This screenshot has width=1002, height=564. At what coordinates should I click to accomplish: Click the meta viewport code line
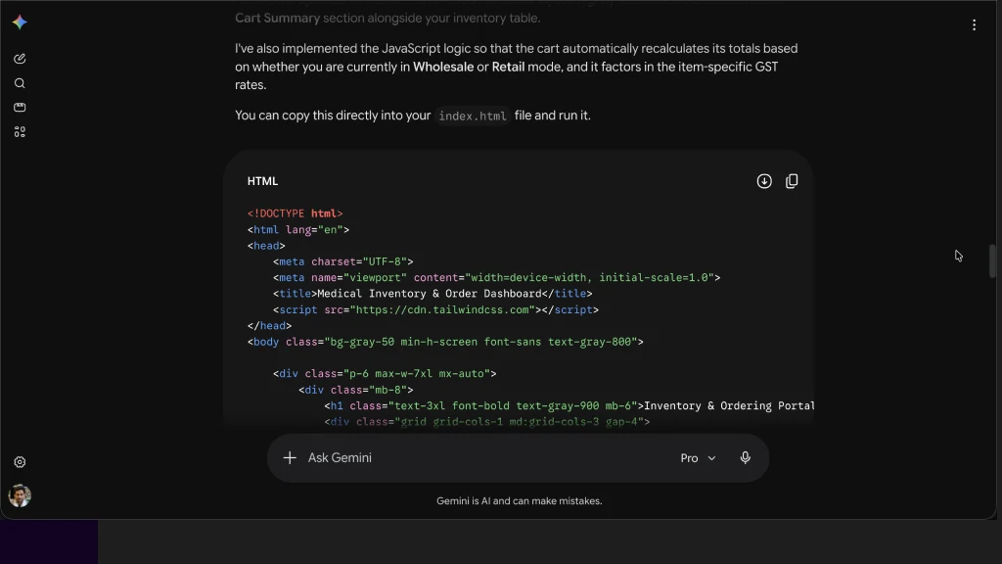click(x=496, y=277)
